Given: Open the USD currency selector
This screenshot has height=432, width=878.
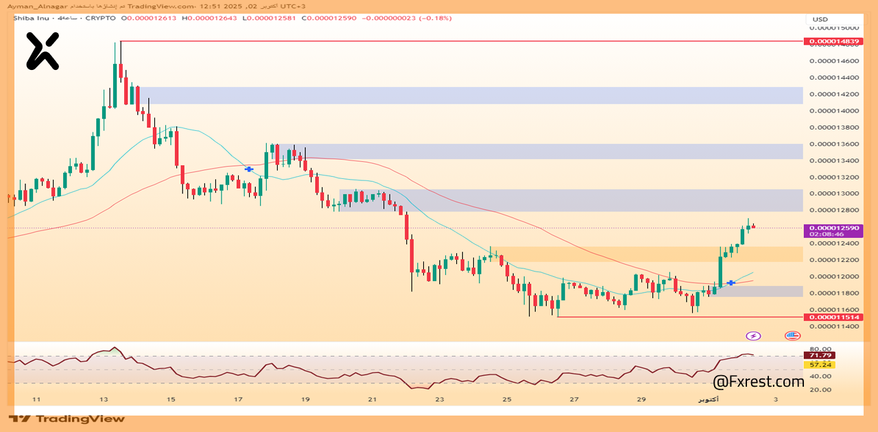Looking at the screenshot, I should tap(820, 19).
